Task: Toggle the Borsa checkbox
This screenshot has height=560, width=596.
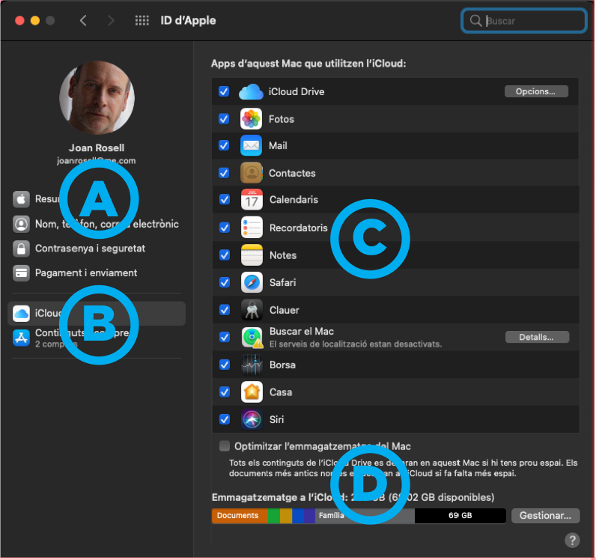Action: [225, 365]
